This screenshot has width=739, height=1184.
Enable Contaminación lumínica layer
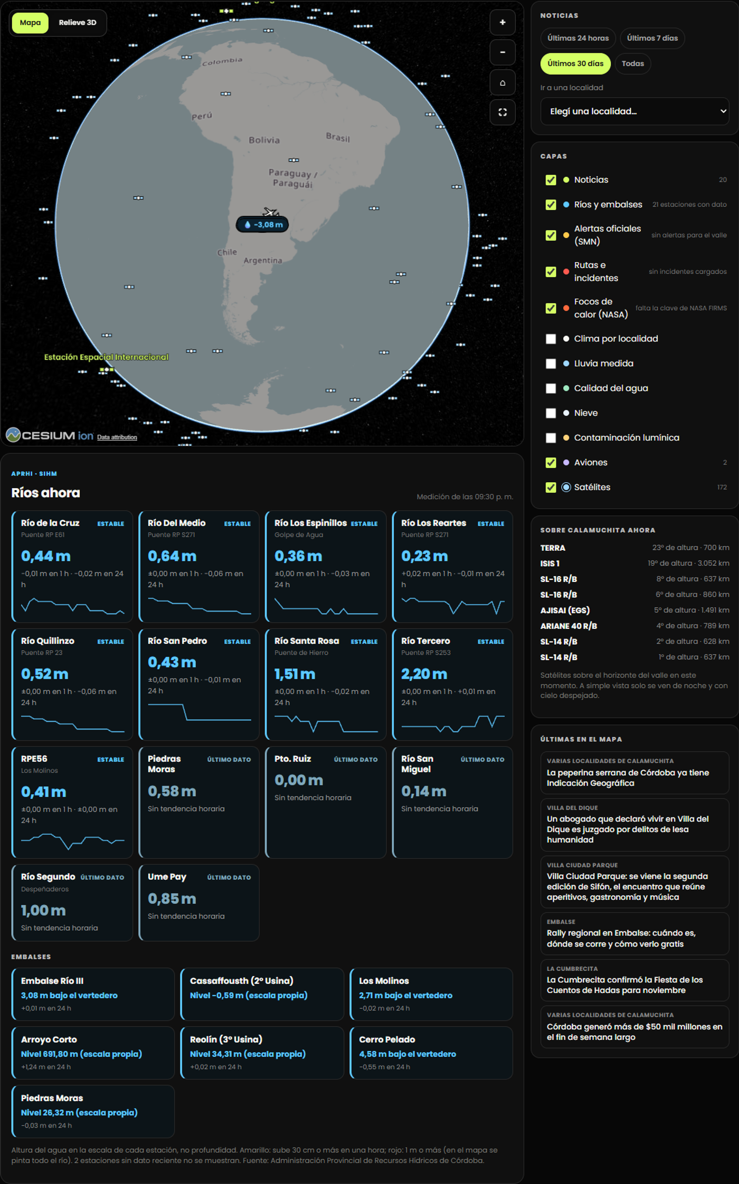(x=551, y=438)
